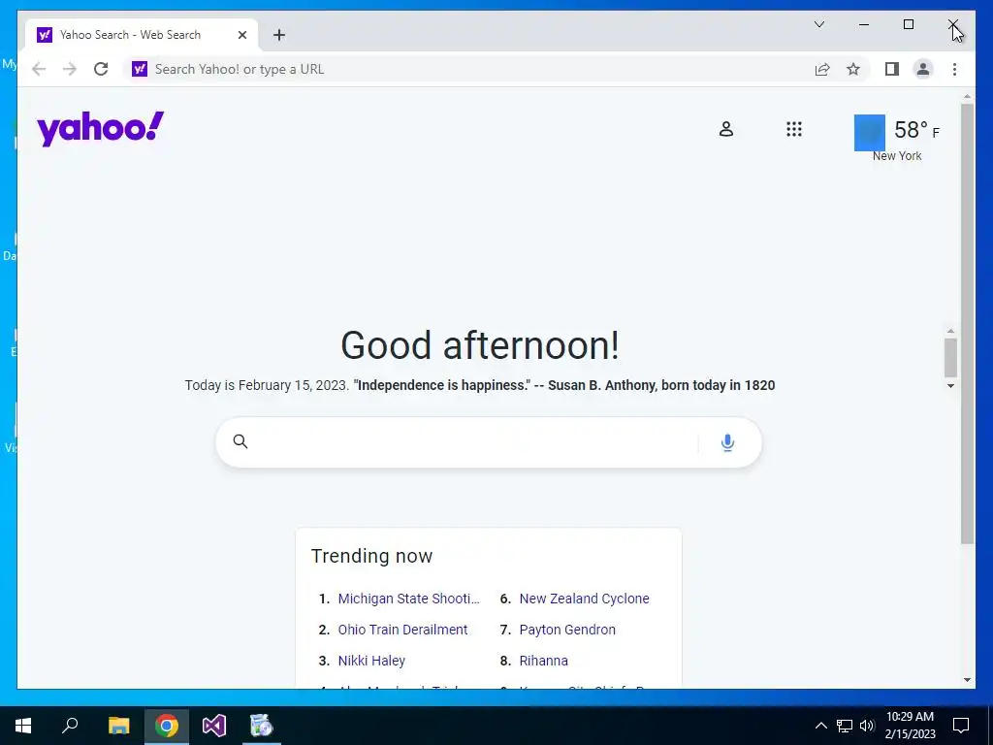Select the Yahoo Search - Web Search tab

pyautogui.click(x=142, y=35)
